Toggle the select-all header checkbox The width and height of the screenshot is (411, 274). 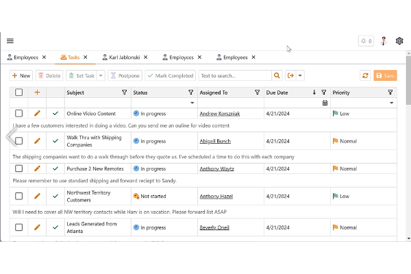(x=18, y=92)
